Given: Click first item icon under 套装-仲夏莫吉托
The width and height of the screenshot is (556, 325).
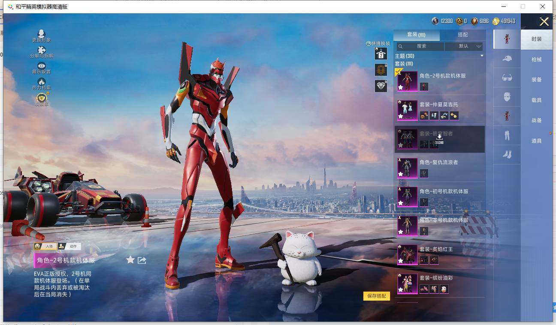Looking at the screenshot, I should pos(424,116).
